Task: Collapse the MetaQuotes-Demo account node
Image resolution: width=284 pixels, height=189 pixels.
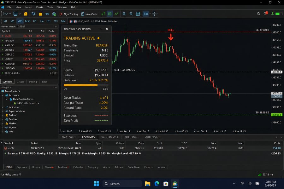Action: 7,99
